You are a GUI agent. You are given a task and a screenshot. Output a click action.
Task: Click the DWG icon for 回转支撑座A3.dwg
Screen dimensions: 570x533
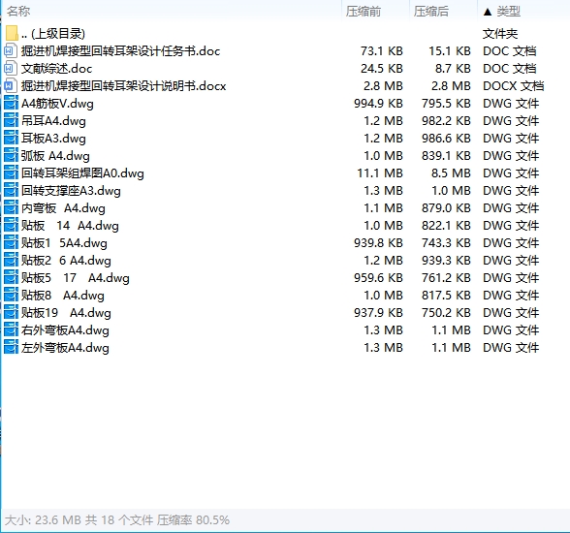tap(11, 190)
